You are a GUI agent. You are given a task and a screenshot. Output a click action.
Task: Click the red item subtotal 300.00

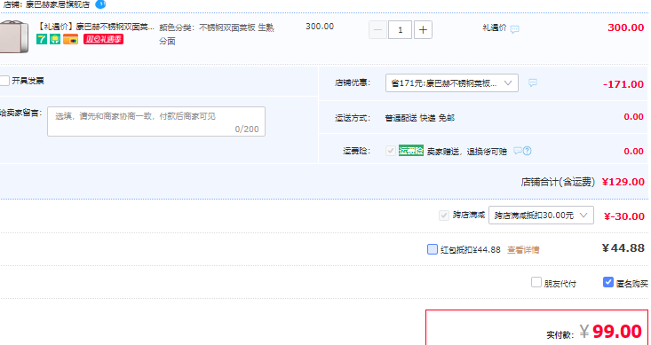click(x=625, y=27)
